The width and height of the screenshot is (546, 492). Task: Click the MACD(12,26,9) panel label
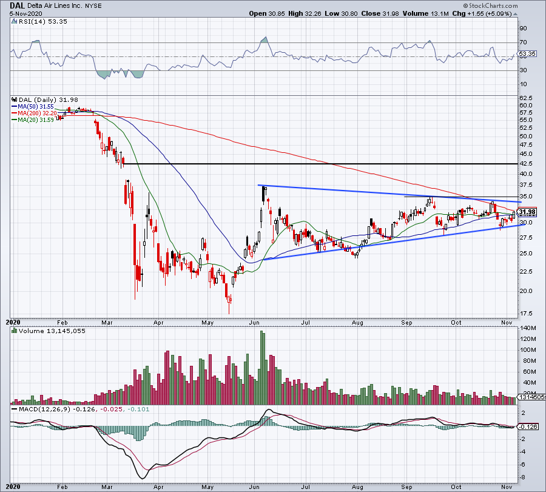44,409
